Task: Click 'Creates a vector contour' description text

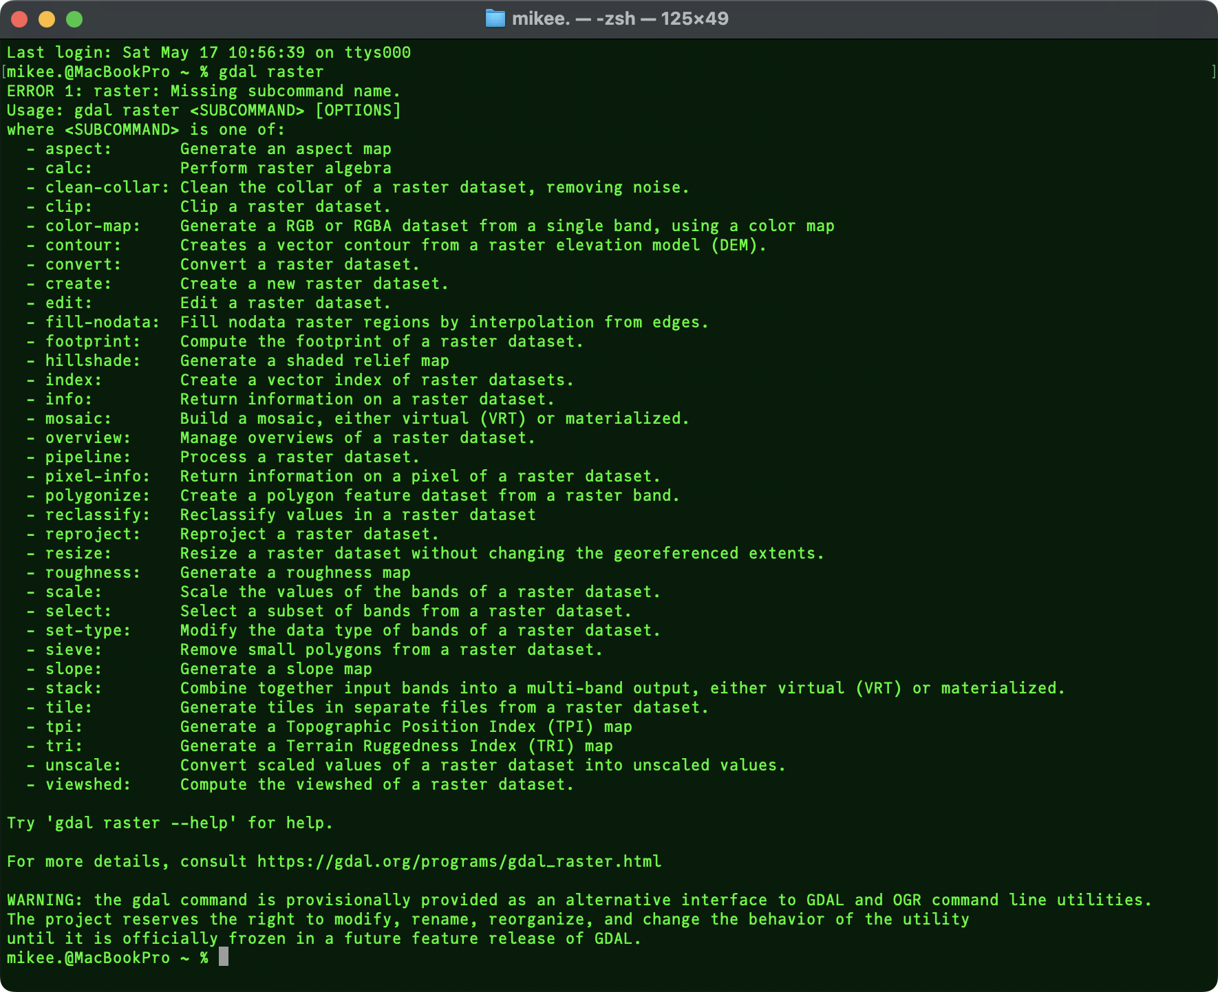Action: [474, 245]
